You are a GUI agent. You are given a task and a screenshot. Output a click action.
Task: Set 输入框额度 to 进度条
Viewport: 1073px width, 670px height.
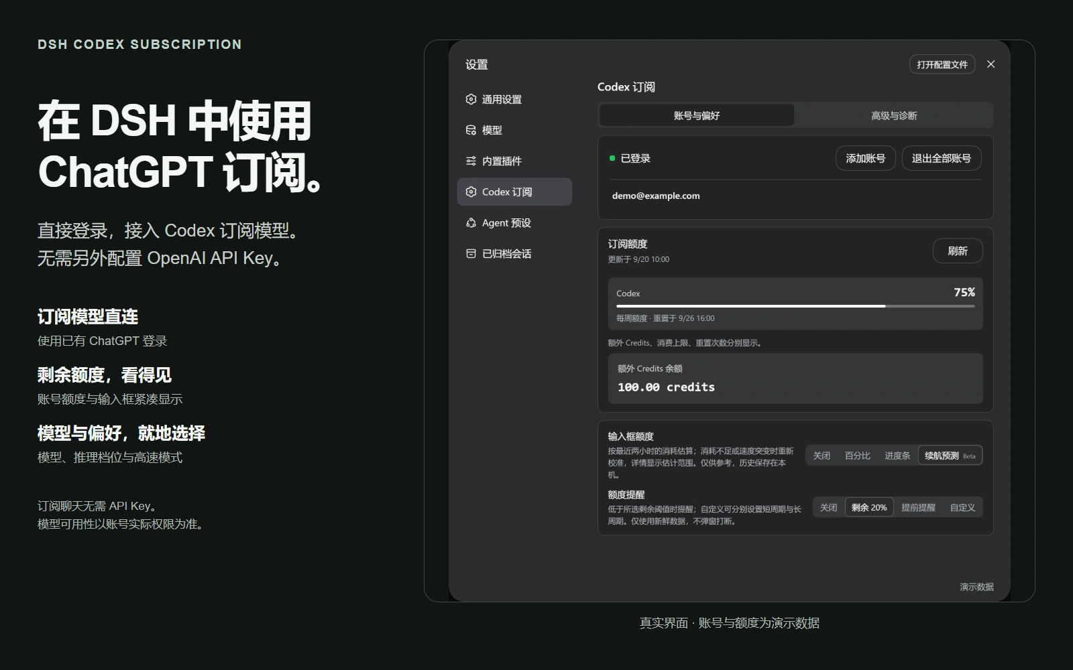897,456
